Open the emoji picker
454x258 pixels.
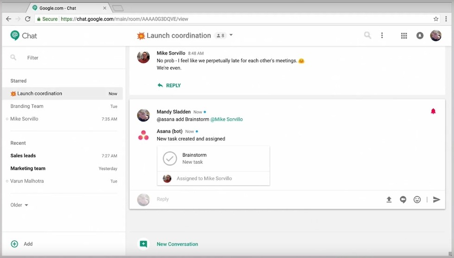(417, 200)
